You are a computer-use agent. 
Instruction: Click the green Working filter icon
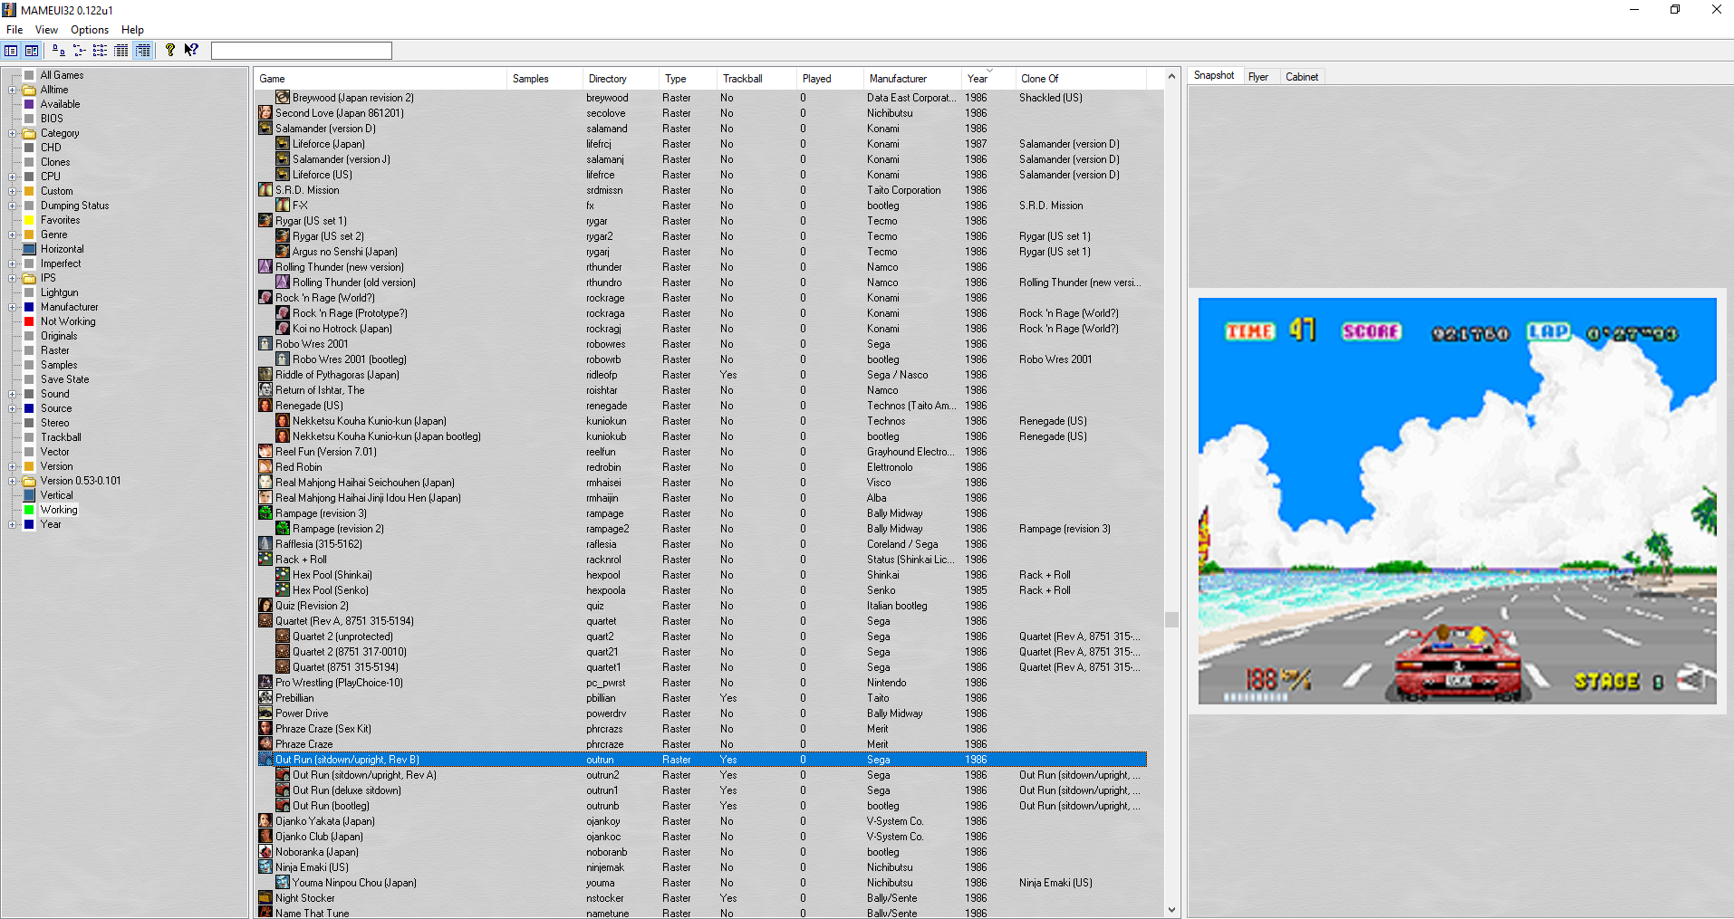29,510
